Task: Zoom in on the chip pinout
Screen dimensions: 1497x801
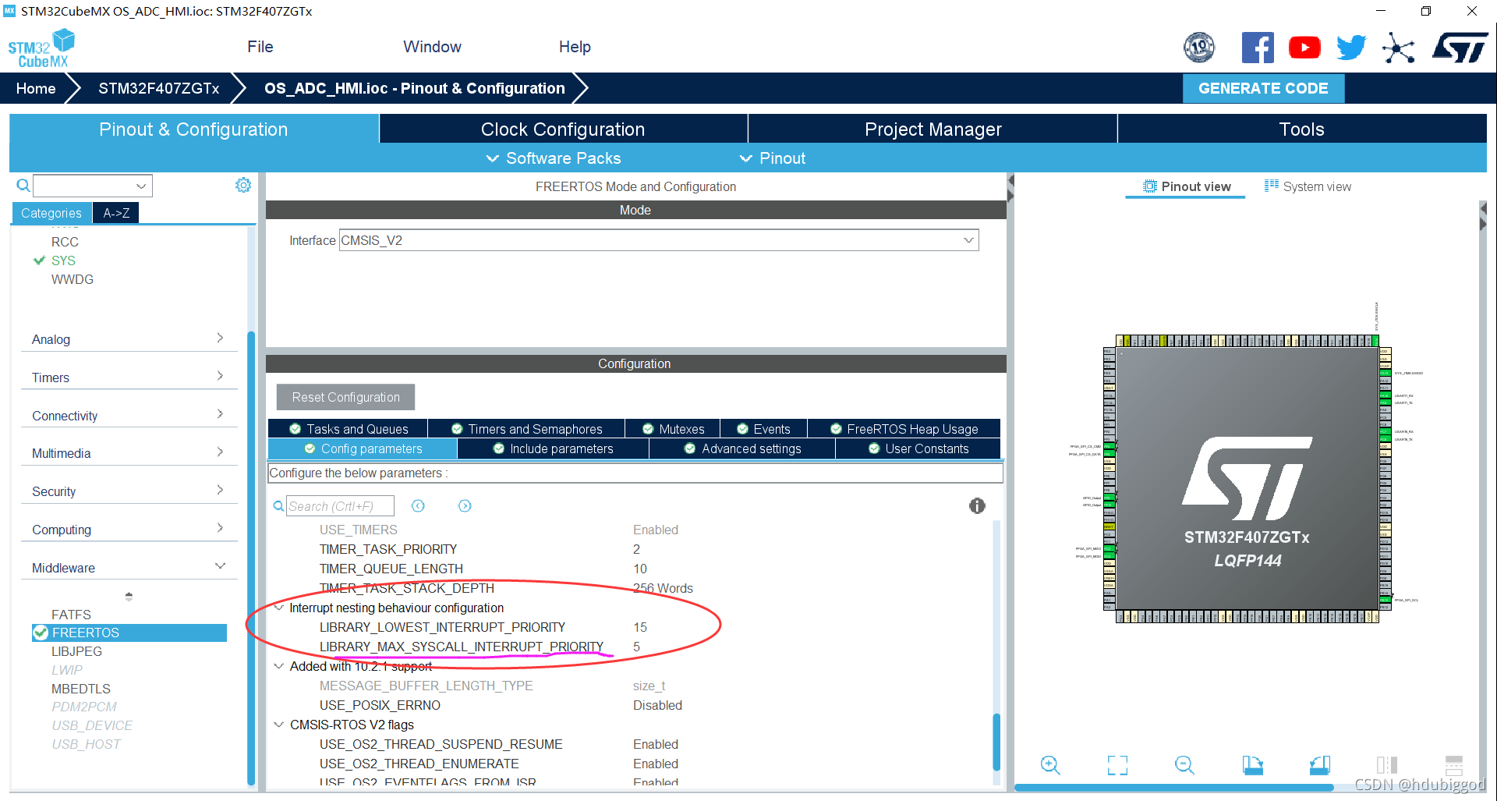Action: click(x=1050, y=765)
